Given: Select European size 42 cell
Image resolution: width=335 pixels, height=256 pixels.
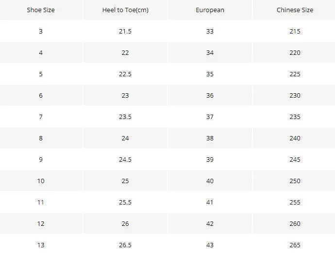Looking at the screenshot, I should point(210,224).
